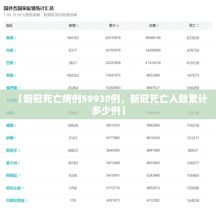The image size is (216, 209).
Task: Select 哥伦比亚 recovered value 4952013
Action: coord(153,188)
